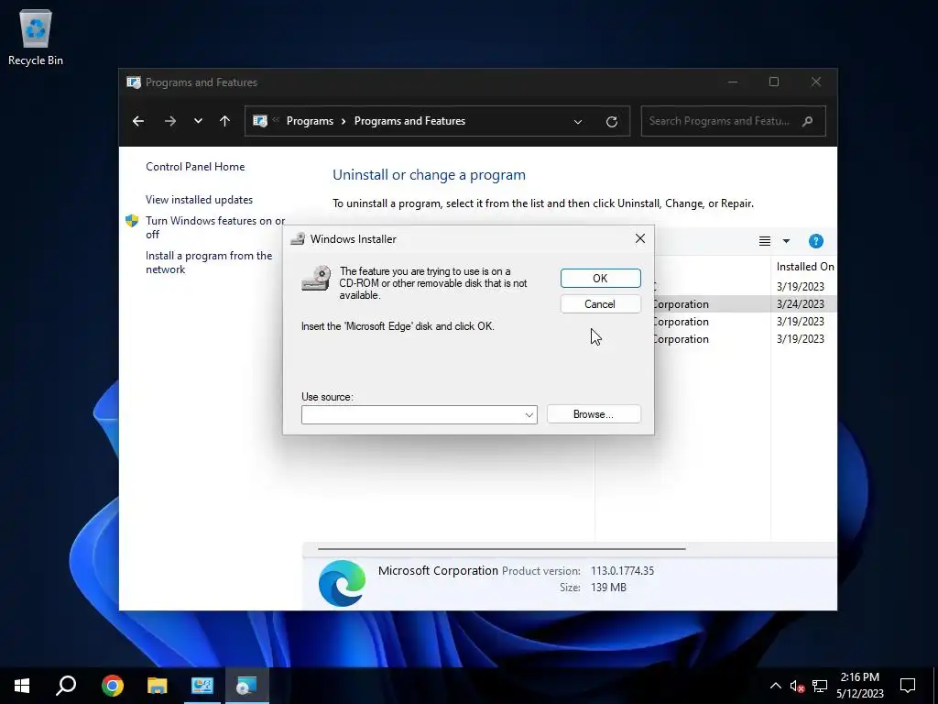
Task: Open View installed updates link
Action: point(199,200)
